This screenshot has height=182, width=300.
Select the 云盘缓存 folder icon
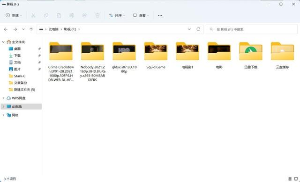(x=282, y=51)
